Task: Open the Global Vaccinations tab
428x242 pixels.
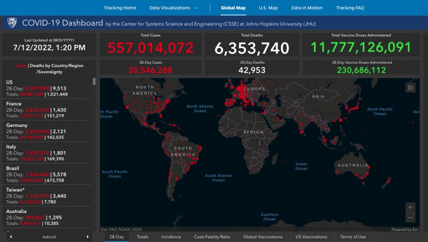Action: [263, 237]
